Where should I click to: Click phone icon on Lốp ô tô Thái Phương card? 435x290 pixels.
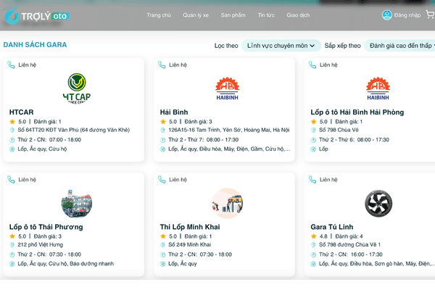click(11, 180)
